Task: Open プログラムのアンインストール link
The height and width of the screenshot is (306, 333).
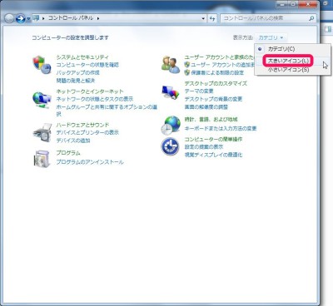Action: [90, 162]
